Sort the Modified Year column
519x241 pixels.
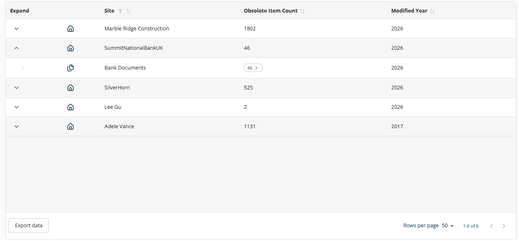432,11
